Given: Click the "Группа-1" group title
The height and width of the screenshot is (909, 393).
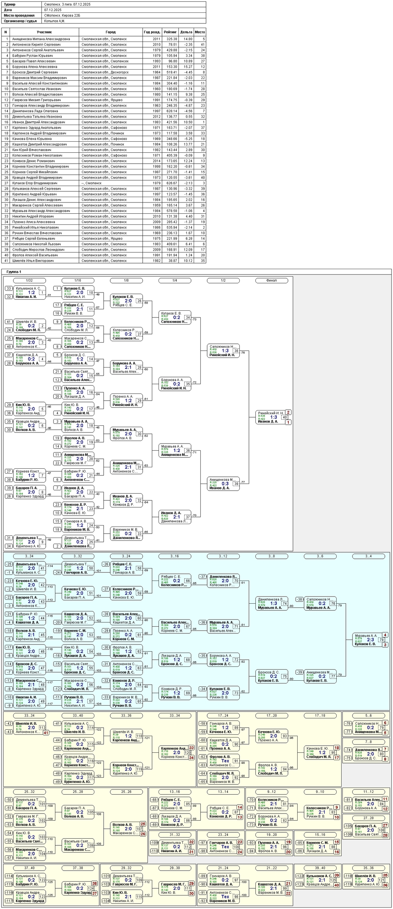Looking at the screenshot, I should 14,272.
